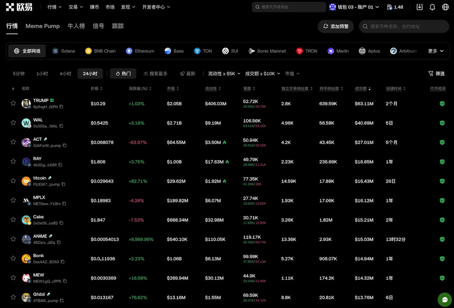Image resolution: width=454 pixels, height=308 pixels.
Task: Favorite the ACT token star
Action: (x=13, y=142)
